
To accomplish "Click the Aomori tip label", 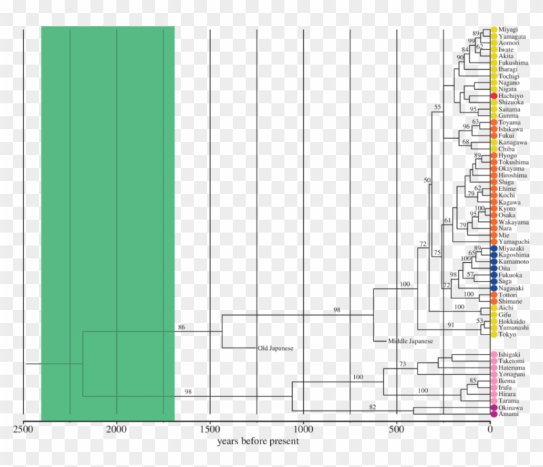I will [509, 43].
